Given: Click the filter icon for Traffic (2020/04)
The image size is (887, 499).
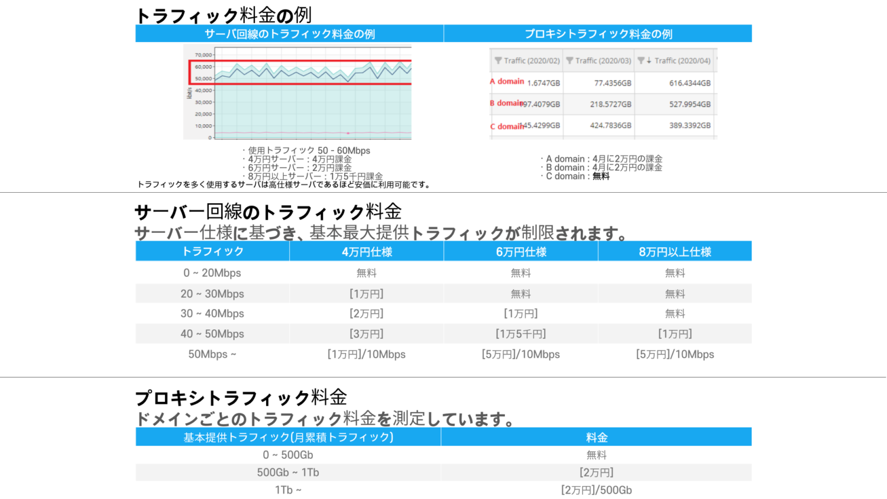Looking at the screenshot, I should tap(640, 61).
